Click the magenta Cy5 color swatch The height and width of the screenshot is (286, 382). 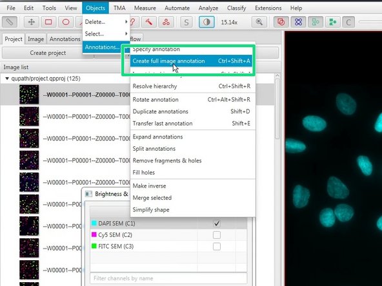click(94, 234)
